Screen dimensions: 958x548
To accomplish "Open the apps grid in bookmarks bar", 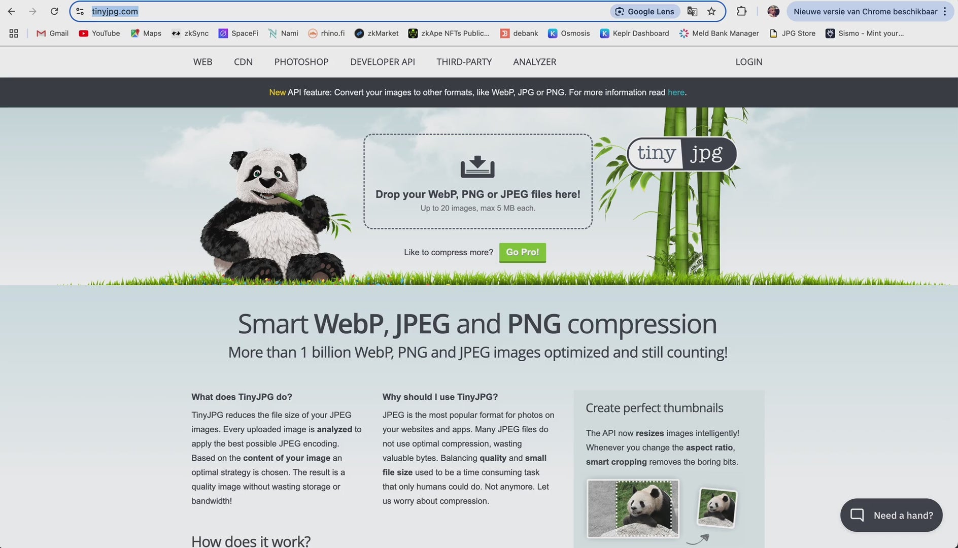I will (x=14, y=33).
